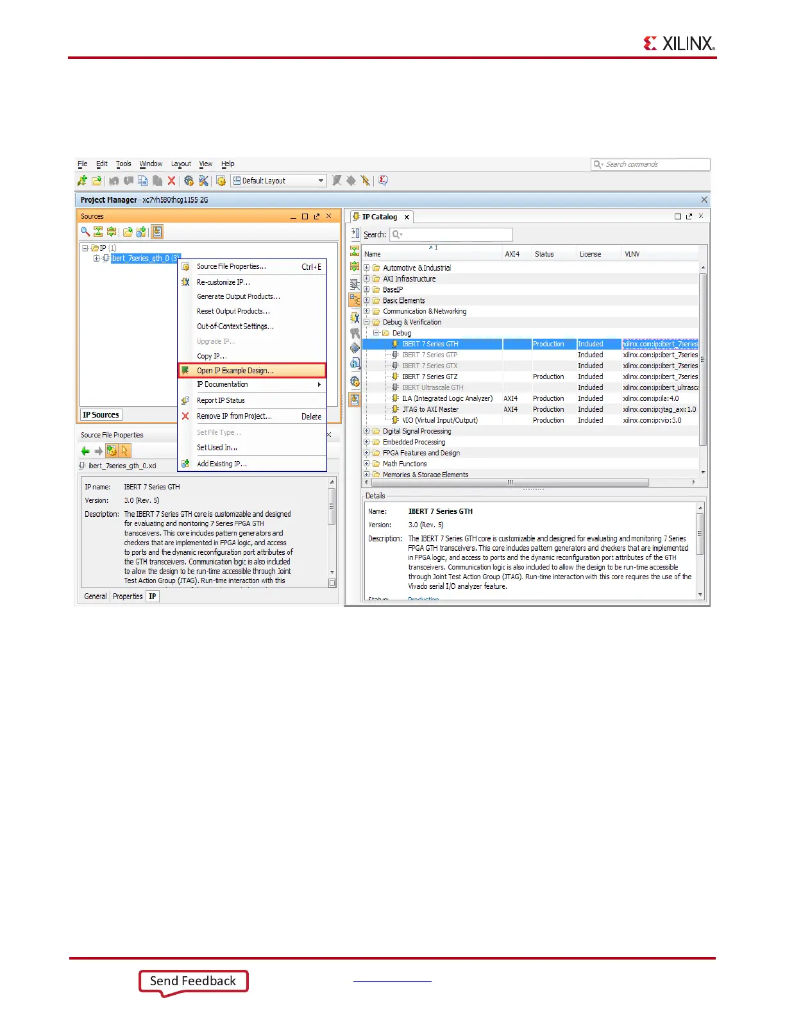Viewport: 785px width, 1016px height.
Task: Click the gear settings icon in main toolbar
Action: click(x=189, y=181)
